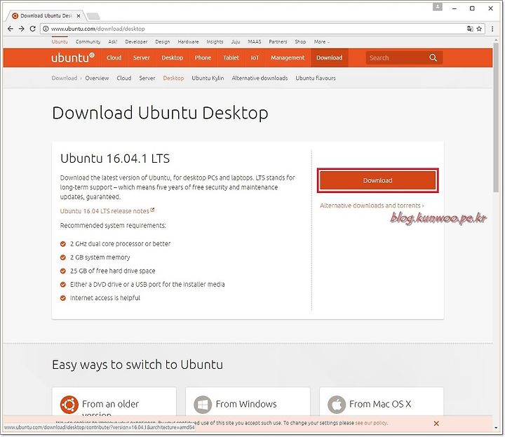Click the Ubuntu link in top bar
The width and height of the screenshot is (505, 437).
[x=60, y=41]
